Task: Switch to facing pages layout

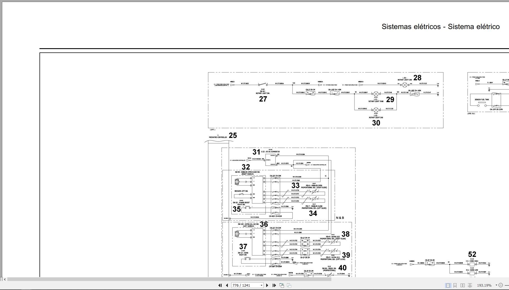Action: tap(462, 285)
